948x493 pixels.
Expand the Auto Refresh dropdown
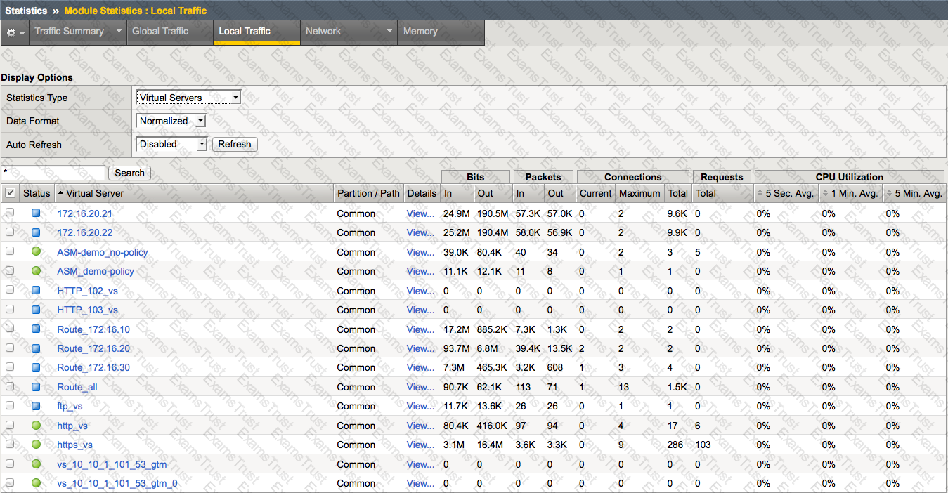[171, 144]
